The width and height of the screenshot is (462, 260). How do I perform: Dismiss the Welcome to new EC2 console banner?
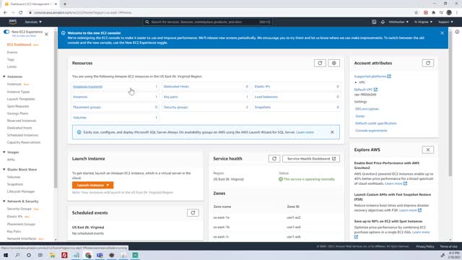(x=442, y=33)
